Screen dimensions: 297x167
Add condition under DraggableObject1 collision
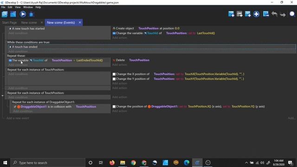click(23, 111)
